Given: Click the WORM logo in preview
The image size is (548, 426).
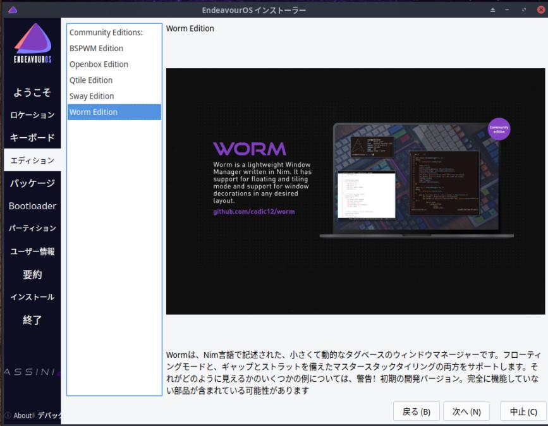Looking at the screenshot, I should coord(250,149).
